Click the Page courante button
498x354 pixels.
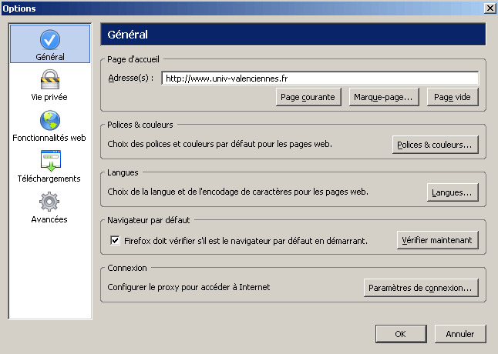308,97
